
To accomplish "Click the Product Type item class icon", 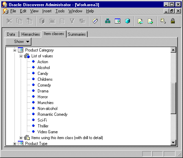I will 21,143.
